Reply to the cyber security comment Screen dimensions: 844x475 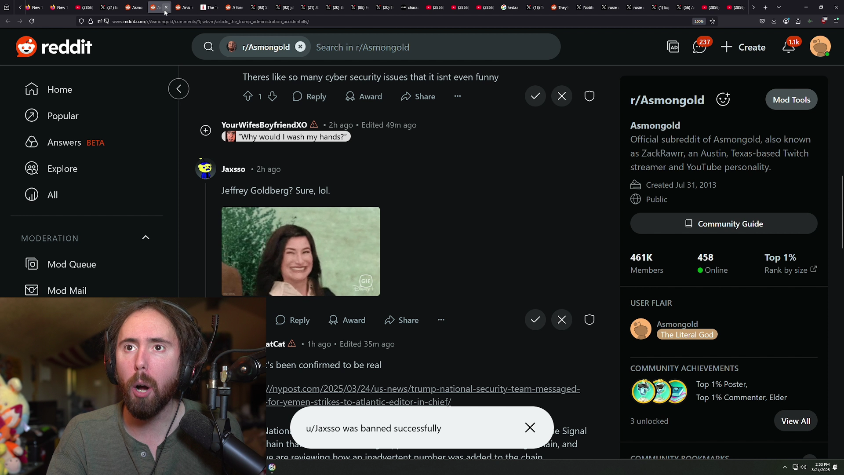pyautogui.click(x=309, y=96)
